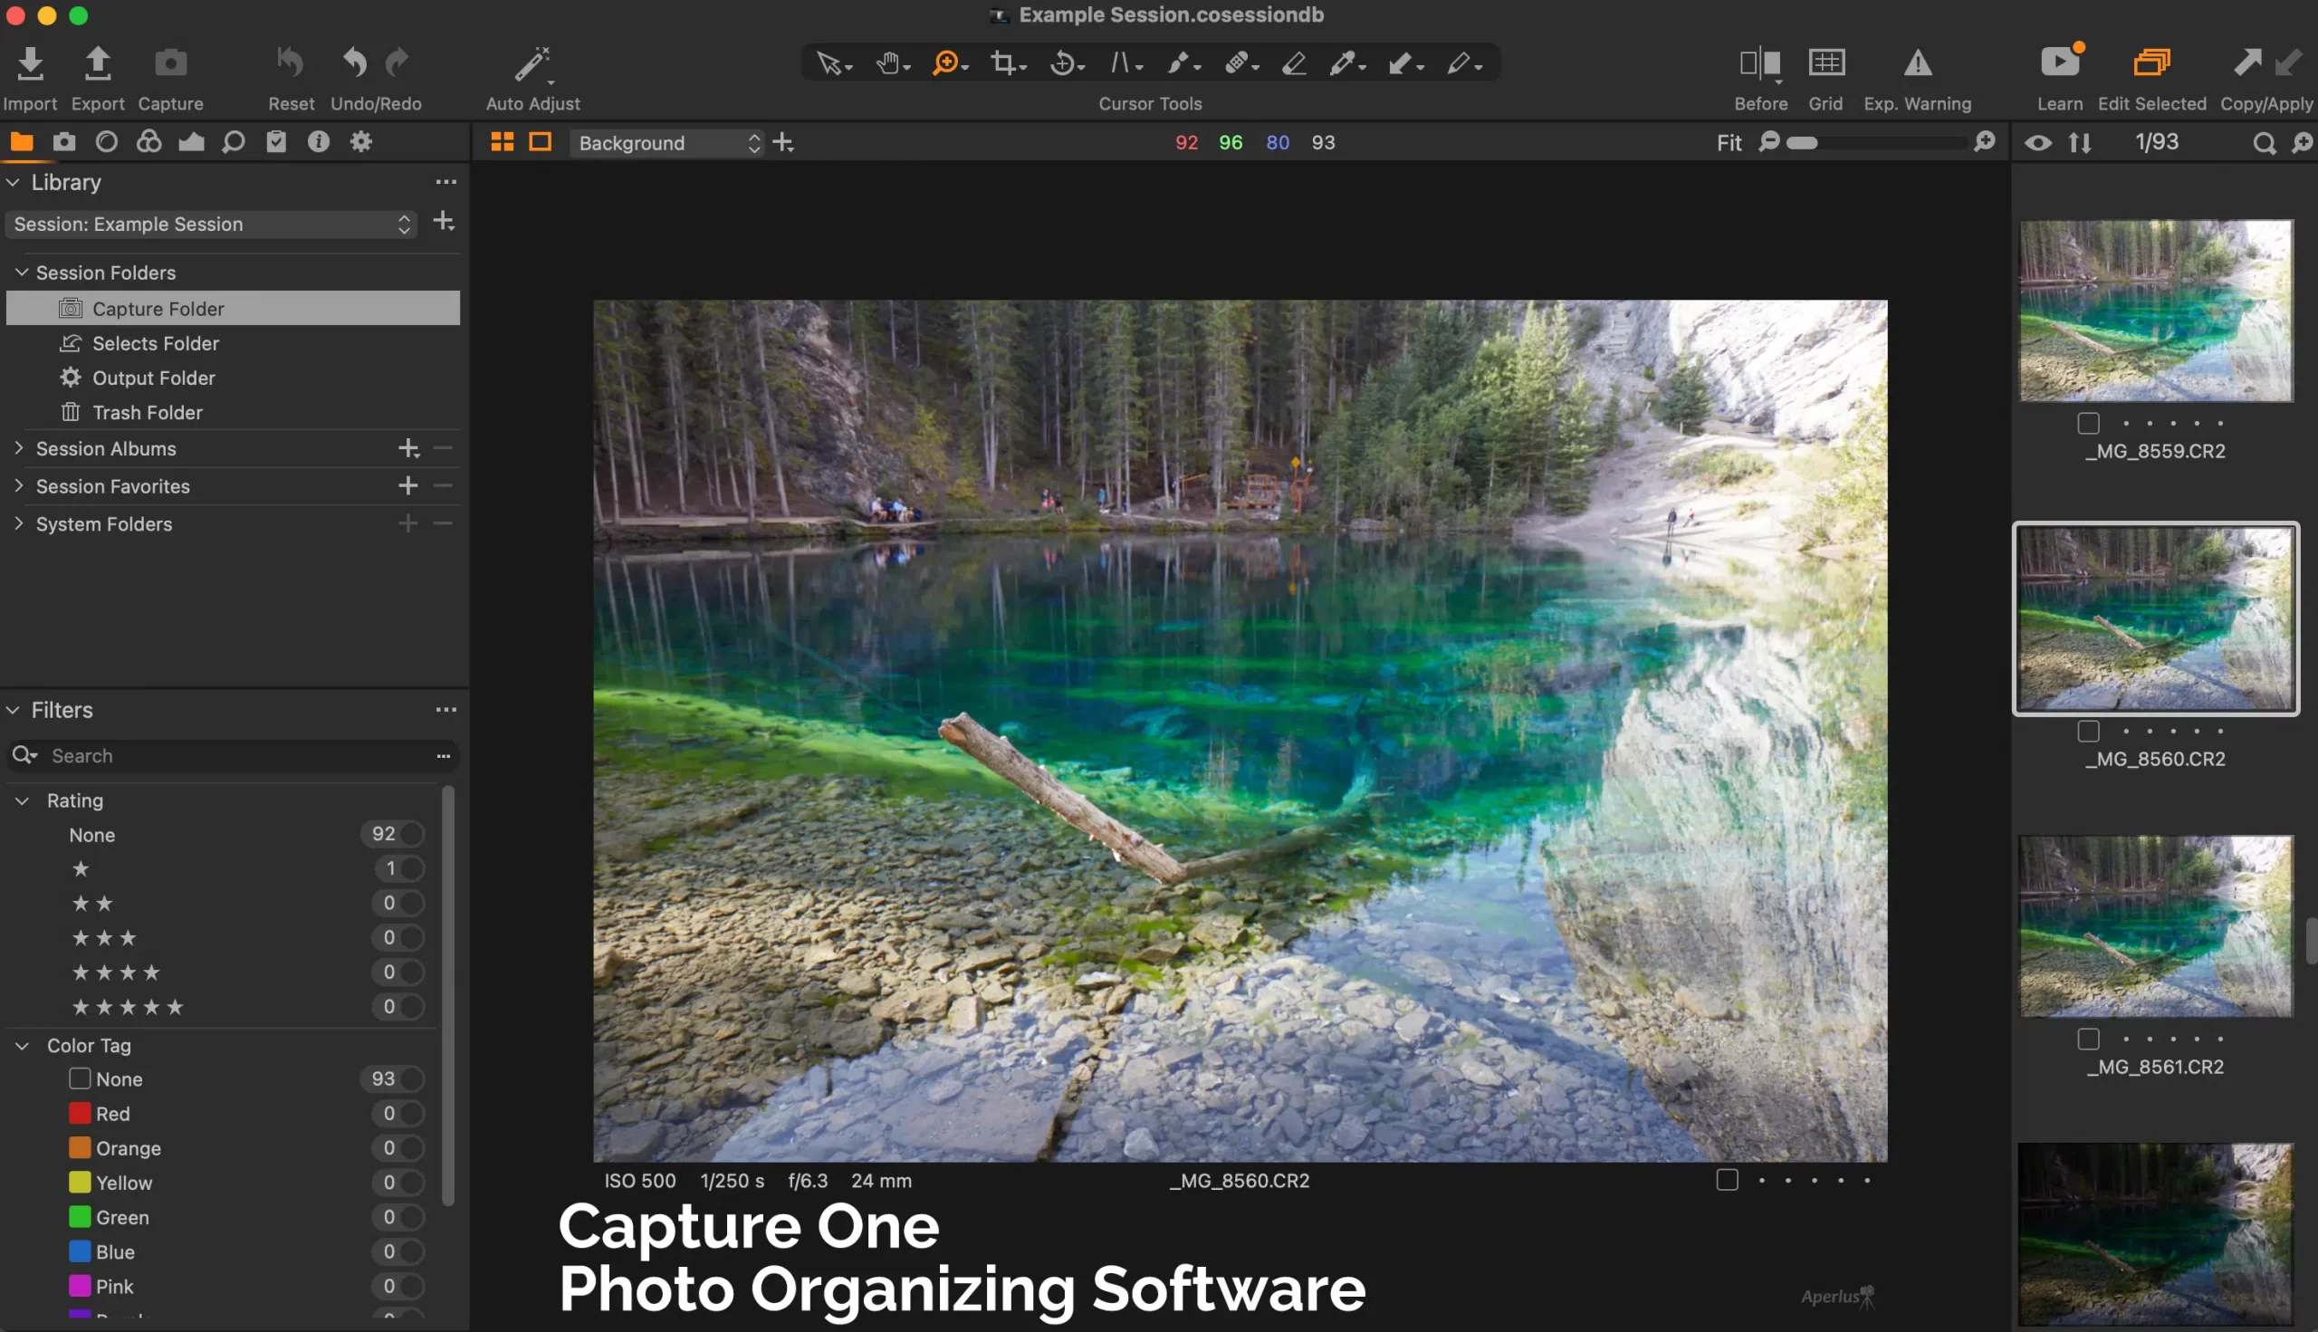Click the Before comparison icon
Viewport: 2318px width, 1332px height.
(1759, 63)
